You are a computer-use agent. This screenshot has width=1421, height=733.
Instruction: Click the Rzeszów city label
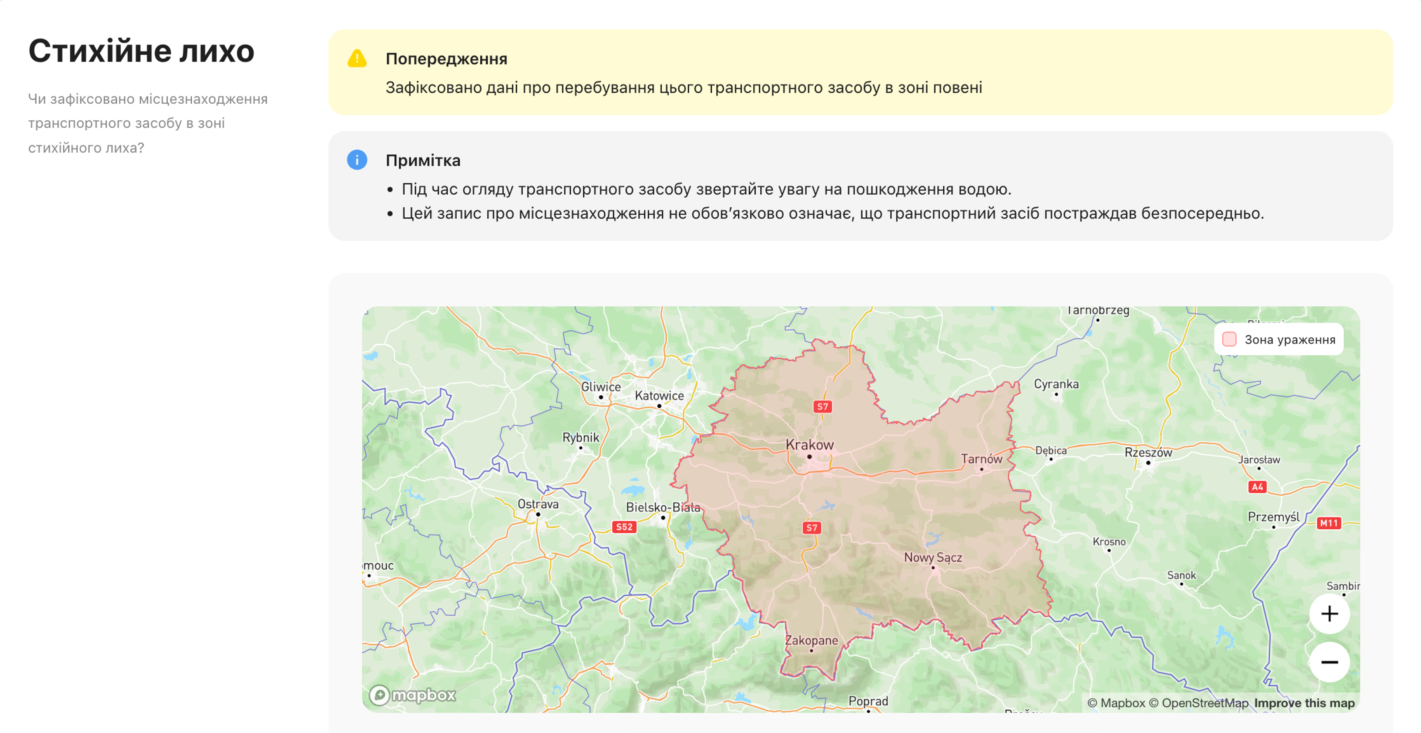[1148, 453]
